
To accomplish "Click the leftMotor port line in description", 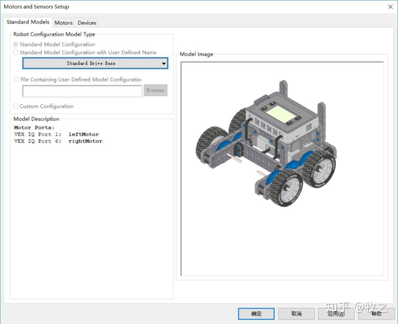I will tap(56, 135).
